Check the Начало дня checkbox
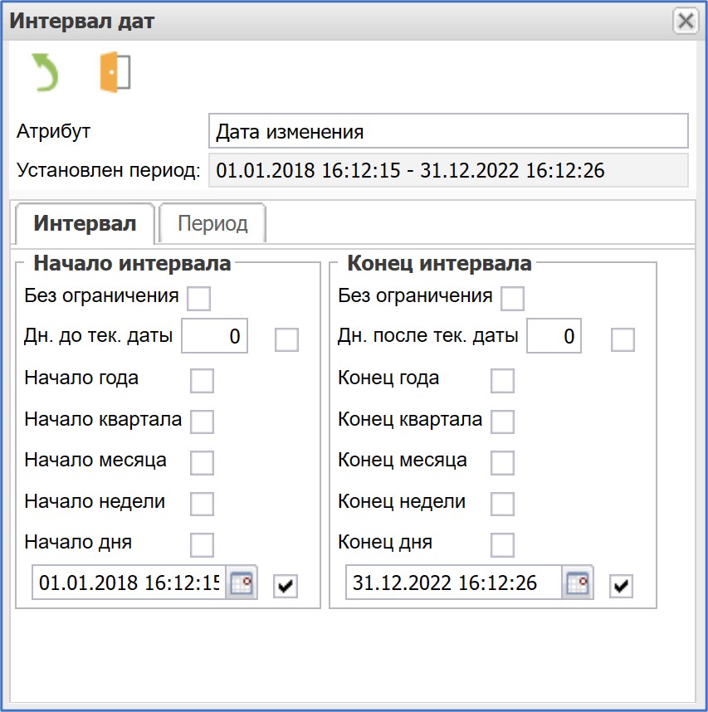Viewport: 708px width, 712px height. pos(202,544)
